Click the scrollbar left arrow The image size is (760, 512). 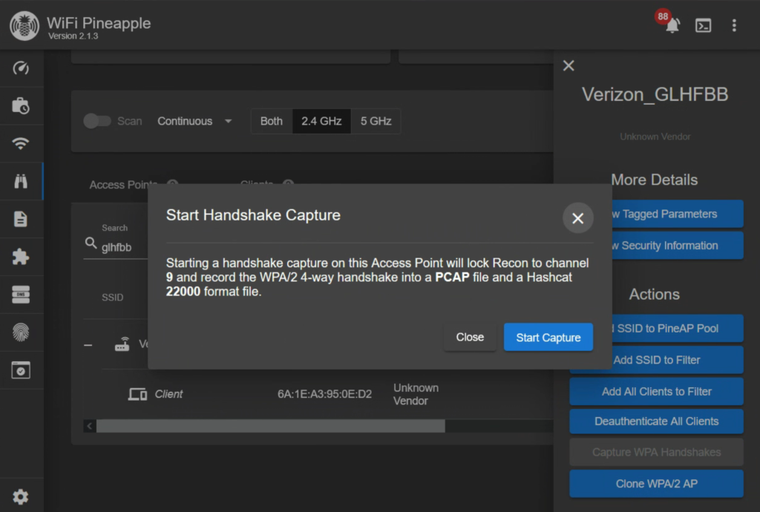tap(90, 426)
